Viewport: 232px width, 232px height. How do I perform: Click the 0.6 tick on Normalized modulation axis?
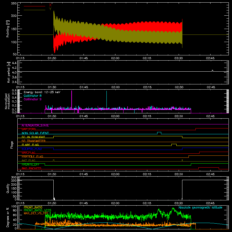tap(14, 90)
